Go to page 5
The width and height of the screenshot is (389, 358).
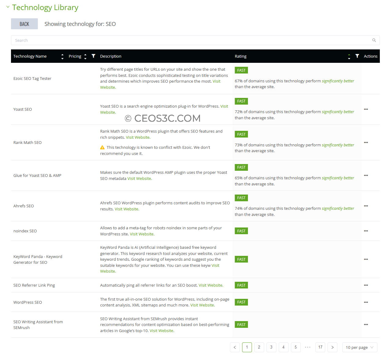296,347
